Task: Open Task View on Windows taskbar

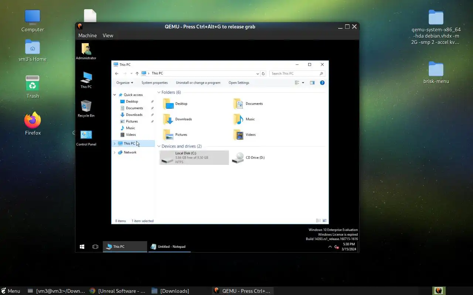Action: 95,247
